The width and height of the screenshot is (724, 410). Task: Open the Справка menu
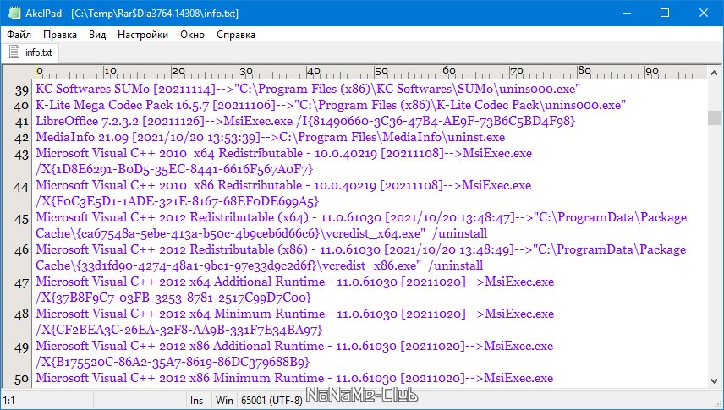pyautogui.click(x=236, y=35)
